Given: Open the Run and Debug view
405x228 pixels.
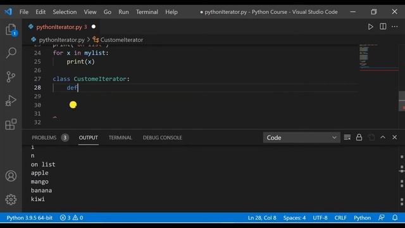Looking at the screenshot, I should 11,101.
